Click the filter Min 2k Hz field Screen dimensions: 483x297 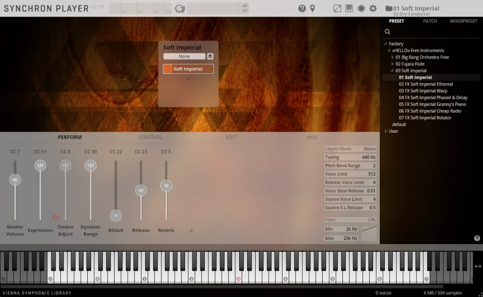pos(341,229)
